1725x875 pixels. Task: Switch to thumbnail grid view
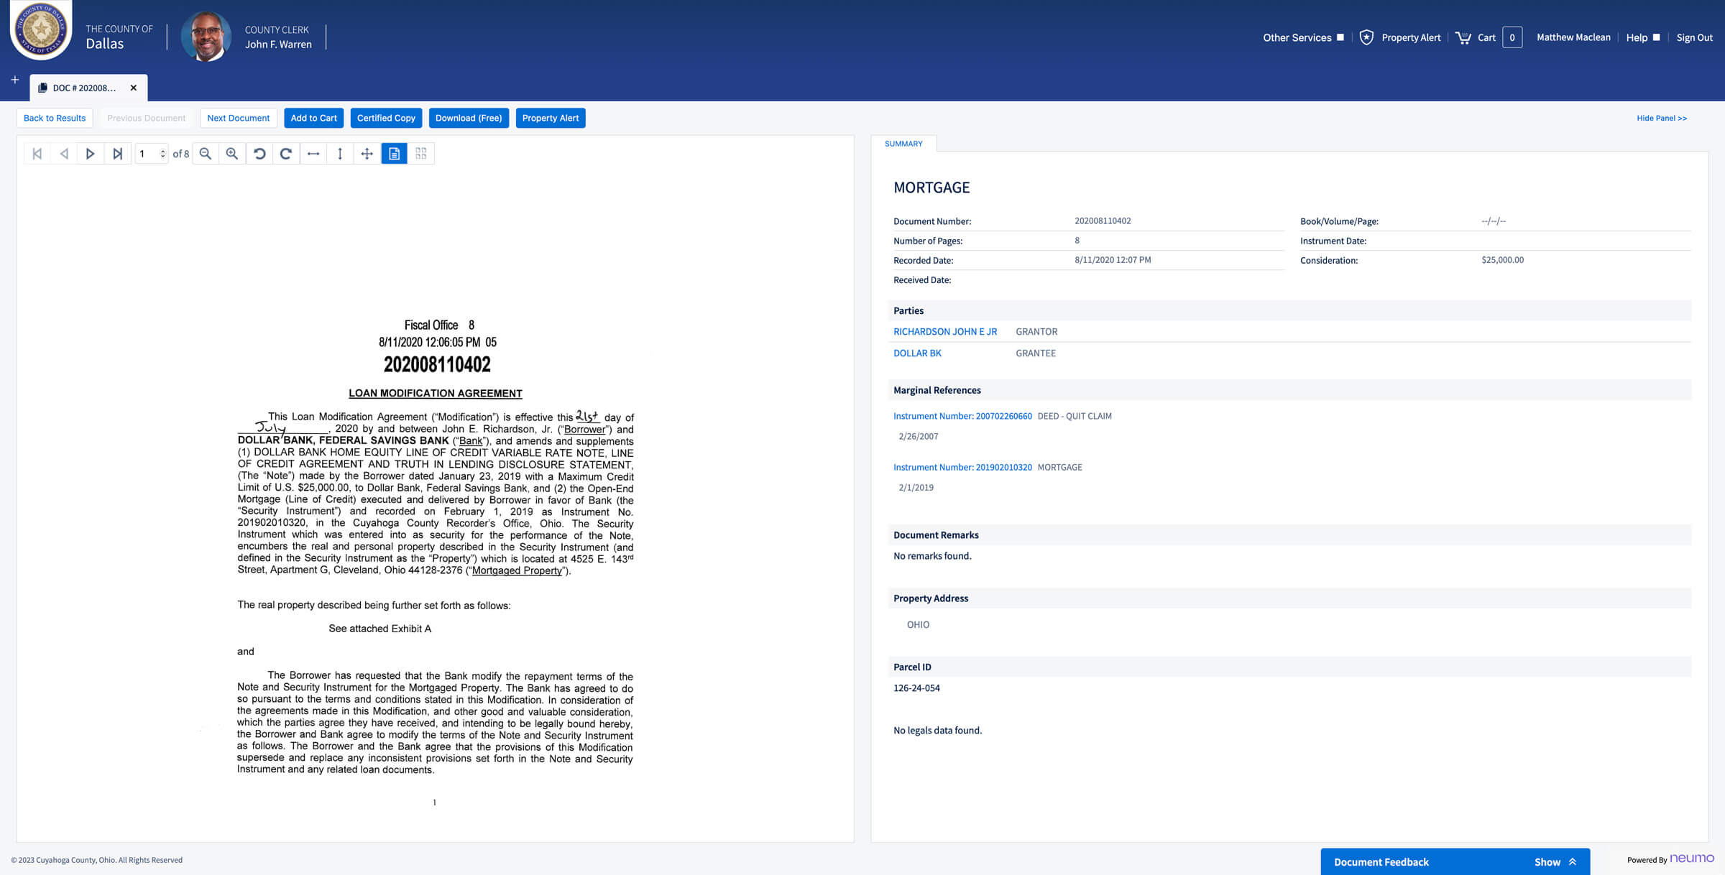tap(421, 154)
